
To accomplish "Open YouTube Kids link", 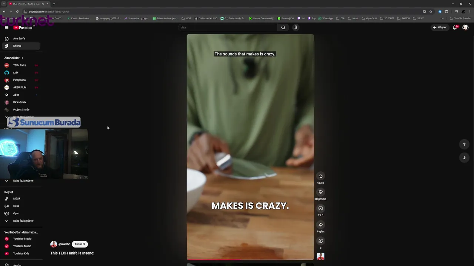I will pos(20,253).
